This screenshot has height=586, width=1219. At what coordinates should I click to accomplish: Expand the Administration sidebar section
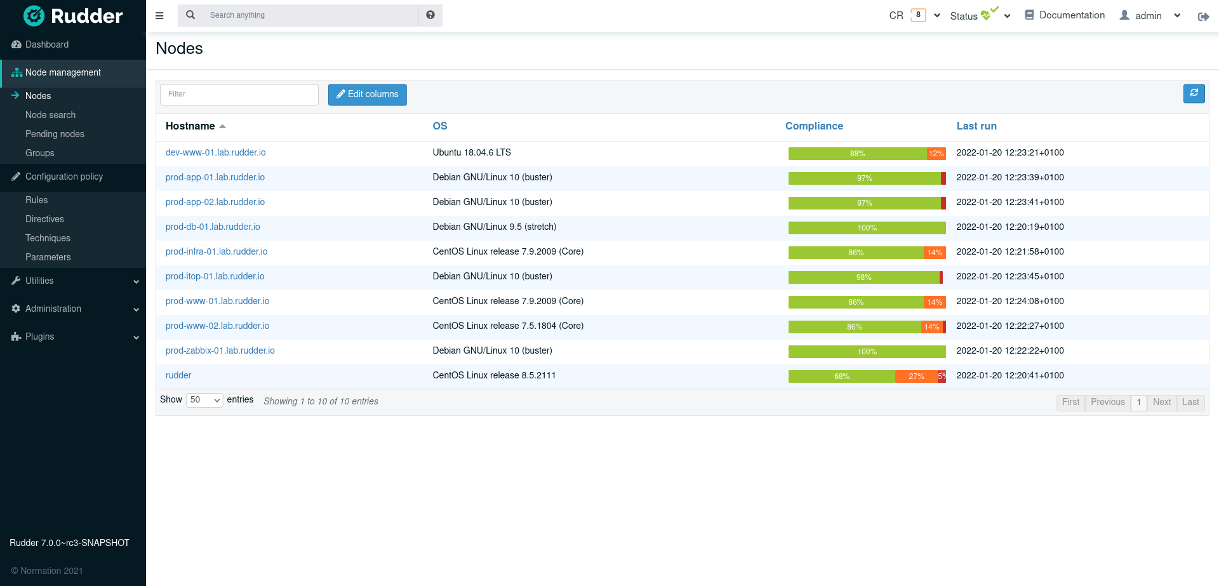73,309
